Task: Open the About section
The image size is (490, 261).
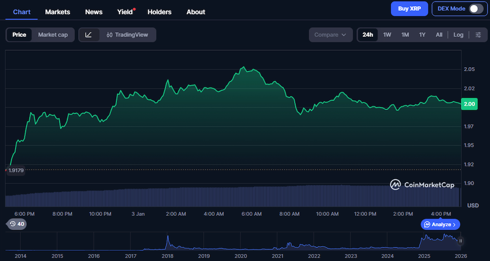Action: pyautogui.click(x=196, y=12)
